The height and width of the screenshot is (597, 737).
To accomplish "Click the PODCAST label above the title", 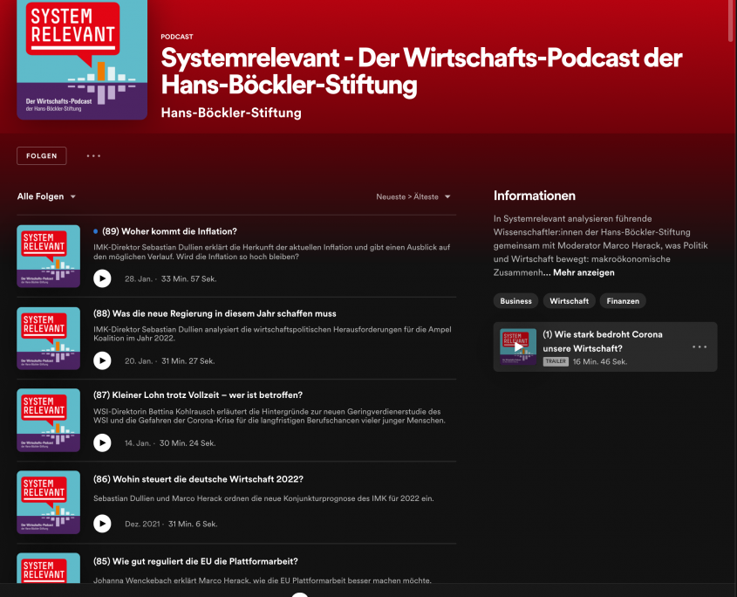I will pyautogui.click(x=177, y=37).
